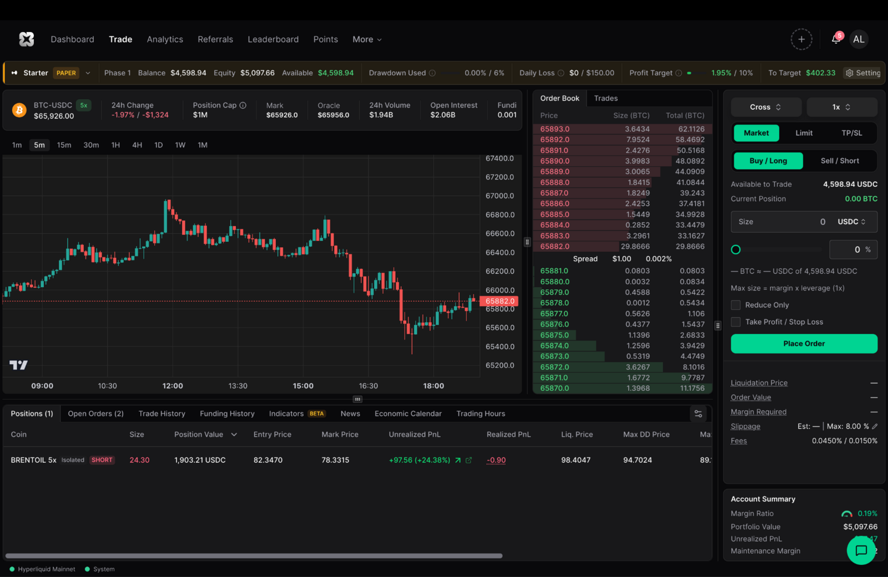The height and width of the screenshot is (577, 888).
Task: Switch order type to Limit
Action: click(804, 133)
